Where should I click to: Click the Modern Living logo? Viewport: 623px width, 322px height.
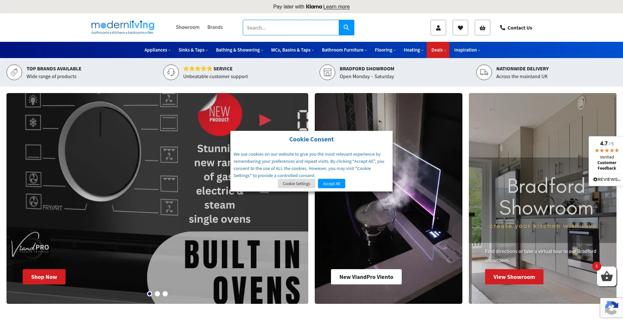pyautogui.click(x=123, y=27)
